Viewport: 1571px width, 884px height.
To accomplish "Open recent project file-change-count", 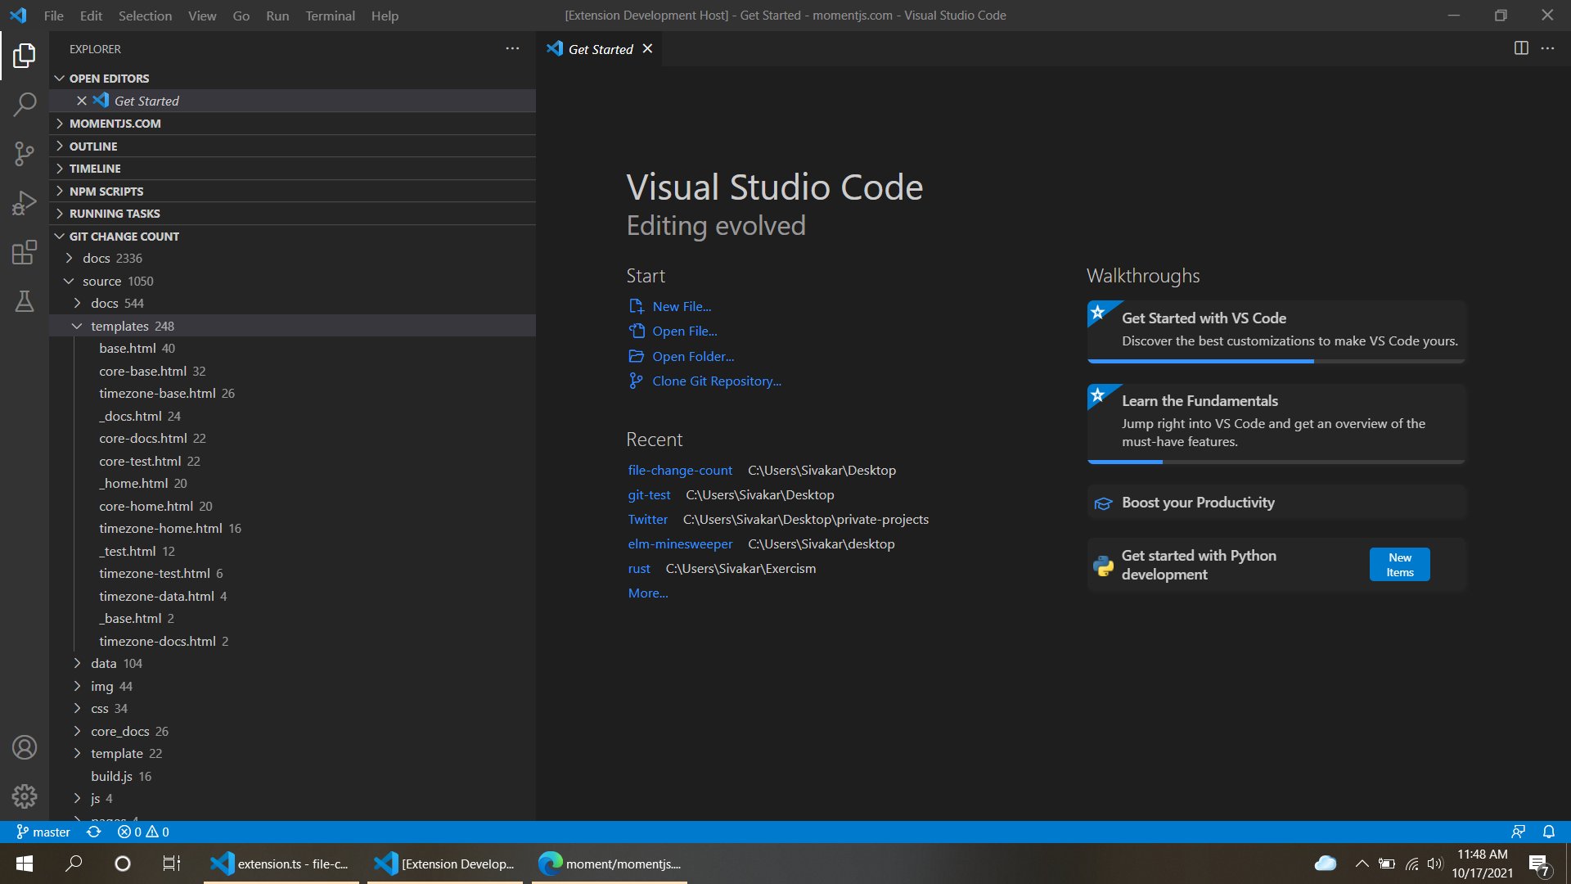I will pos(680,471).
